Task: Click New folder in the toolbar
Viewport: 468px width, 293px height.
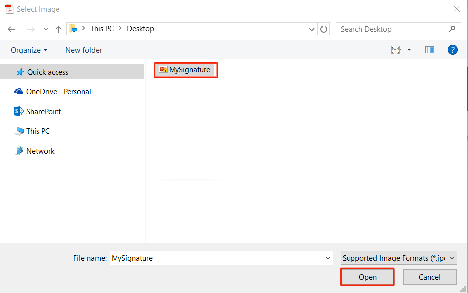Action: coord(84,50)
